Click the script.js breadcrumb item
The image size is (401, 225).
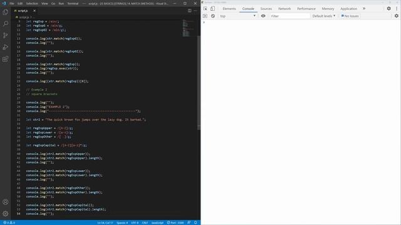[x=24, y=17]
